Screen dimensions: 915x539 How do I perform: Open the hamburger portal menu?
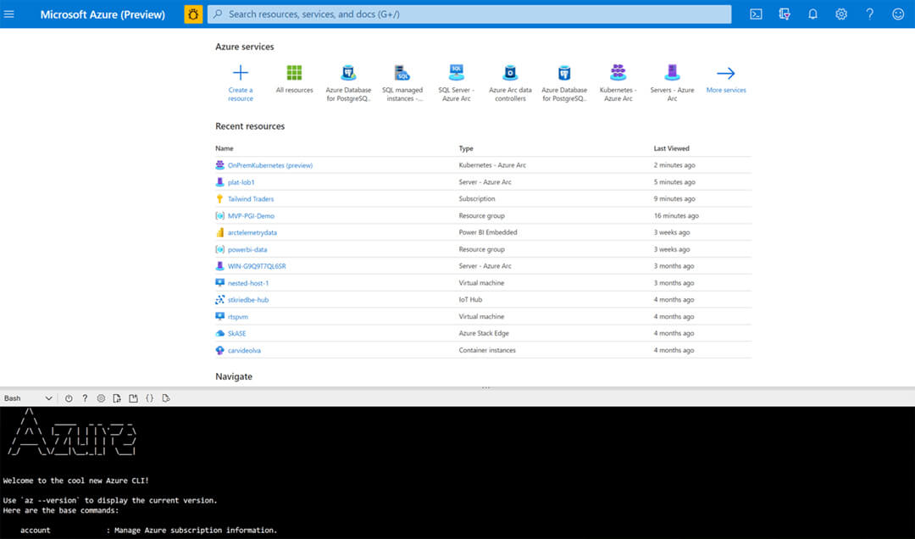point(10,14)
